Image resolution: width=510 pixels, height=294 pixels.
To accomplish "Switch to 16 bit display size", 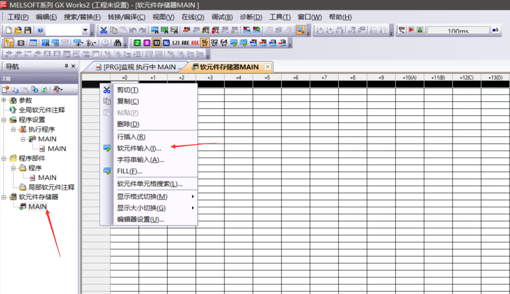I will coord(205,43).
